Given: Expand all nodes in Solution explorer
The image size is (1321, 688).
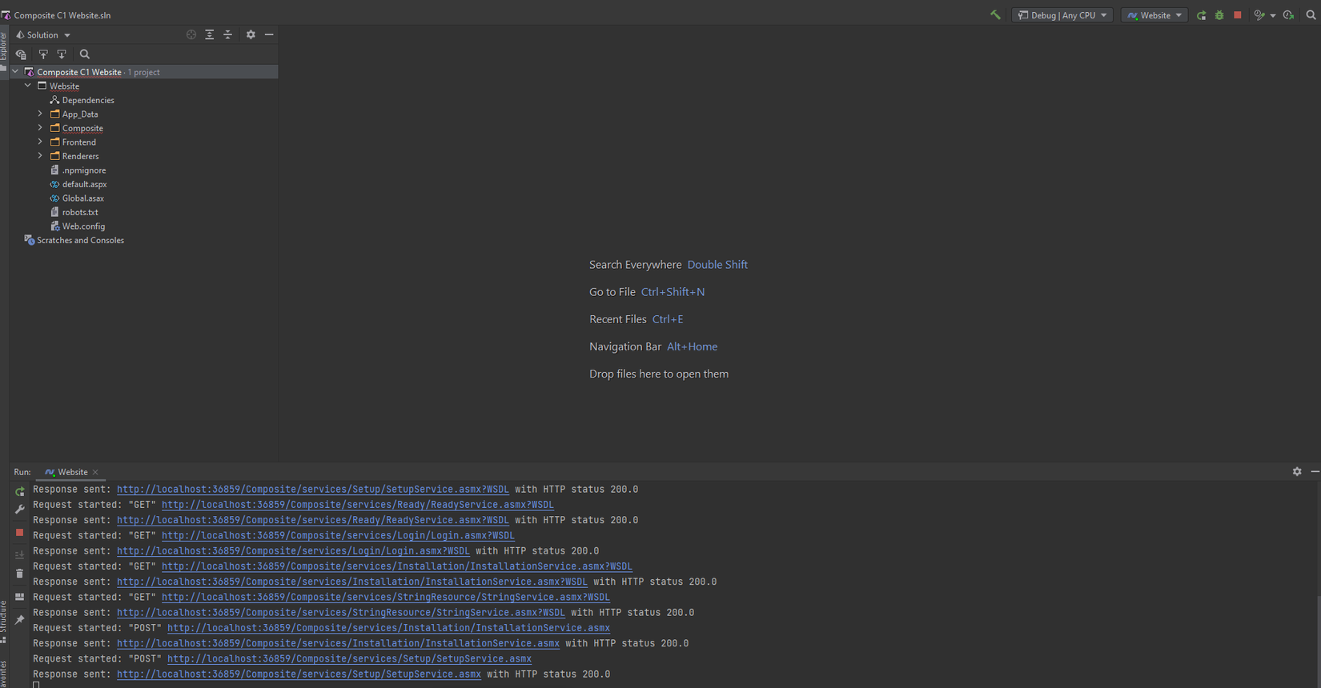Looking at the screenshot, I should tap(210, 35).
